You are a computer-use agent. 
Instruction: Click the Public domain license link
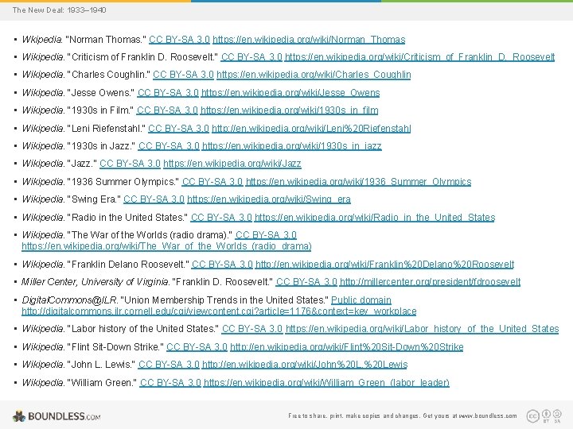361,300
